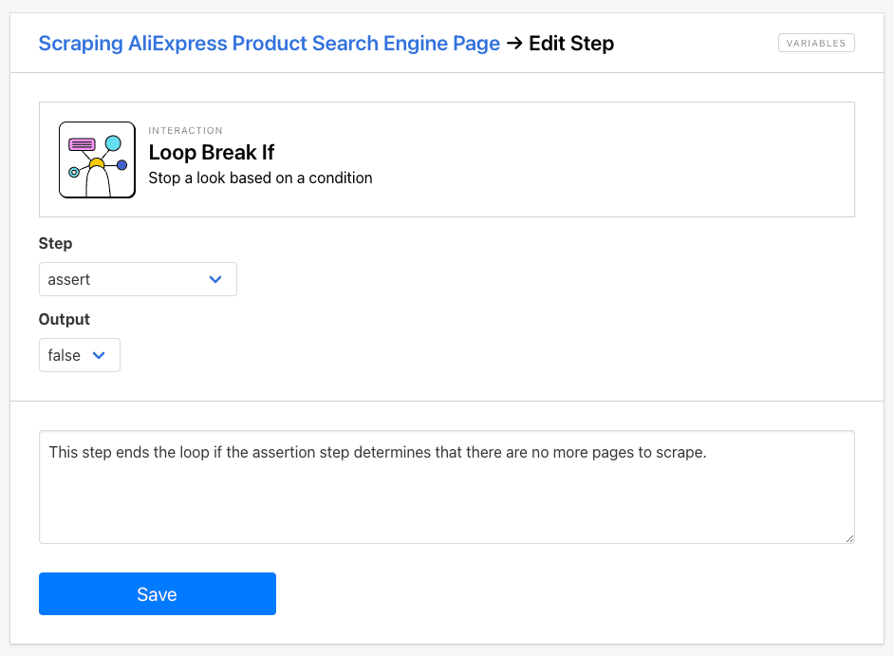Open the Scraping AliExpress Product Search Engine Page link
The width and height of the screenshot is (894, 656).
point(270,44)
